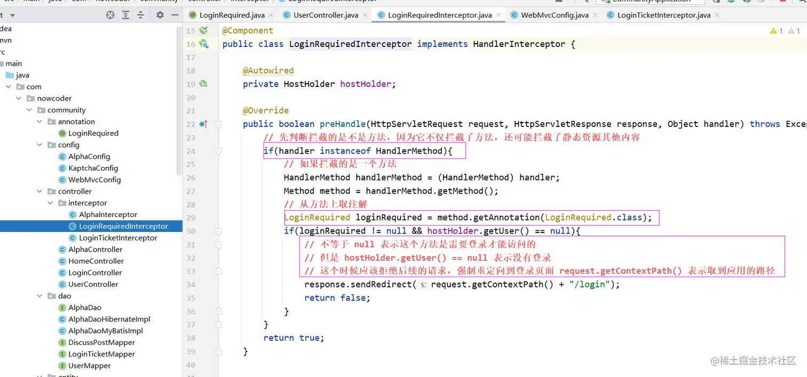The image size is (807, 377).
Task: Expand all nodes in project tree toolbar
Action: [x=125, y=15]
